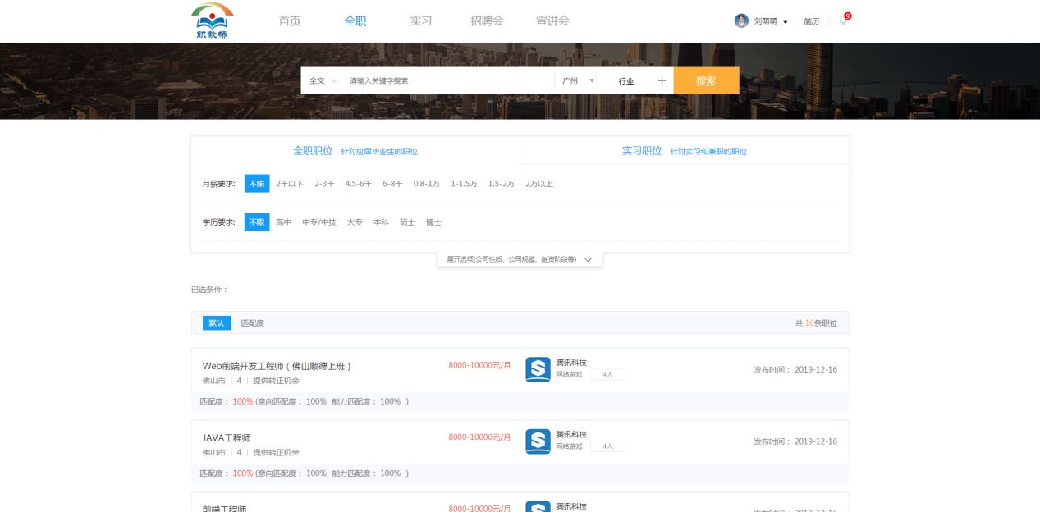Switch to the 实习职位 tab
The height and width of the screenshot is (512, 1040).
click(641, 151)
